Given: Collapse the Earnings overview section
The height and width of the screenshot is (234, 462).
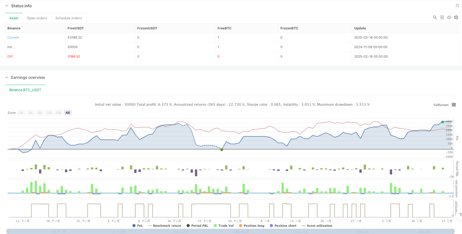Looking at the screenshot, I should pos(6,77).
